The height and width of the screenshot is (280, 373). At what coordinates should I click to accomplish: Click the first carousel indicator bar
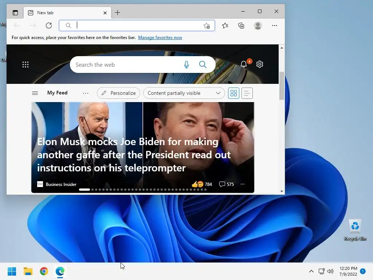(85, 190)
